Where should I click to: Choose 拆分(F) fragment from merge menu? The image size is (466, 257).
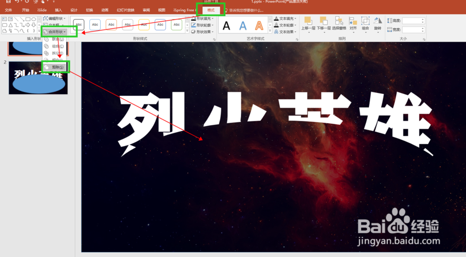click(55, 53)
